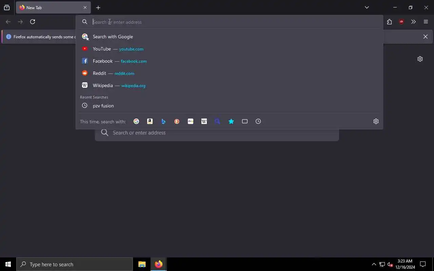Search this time with Amazon icon
The width and height of the screenshot is (434, 271).
[x=150, y=121]
